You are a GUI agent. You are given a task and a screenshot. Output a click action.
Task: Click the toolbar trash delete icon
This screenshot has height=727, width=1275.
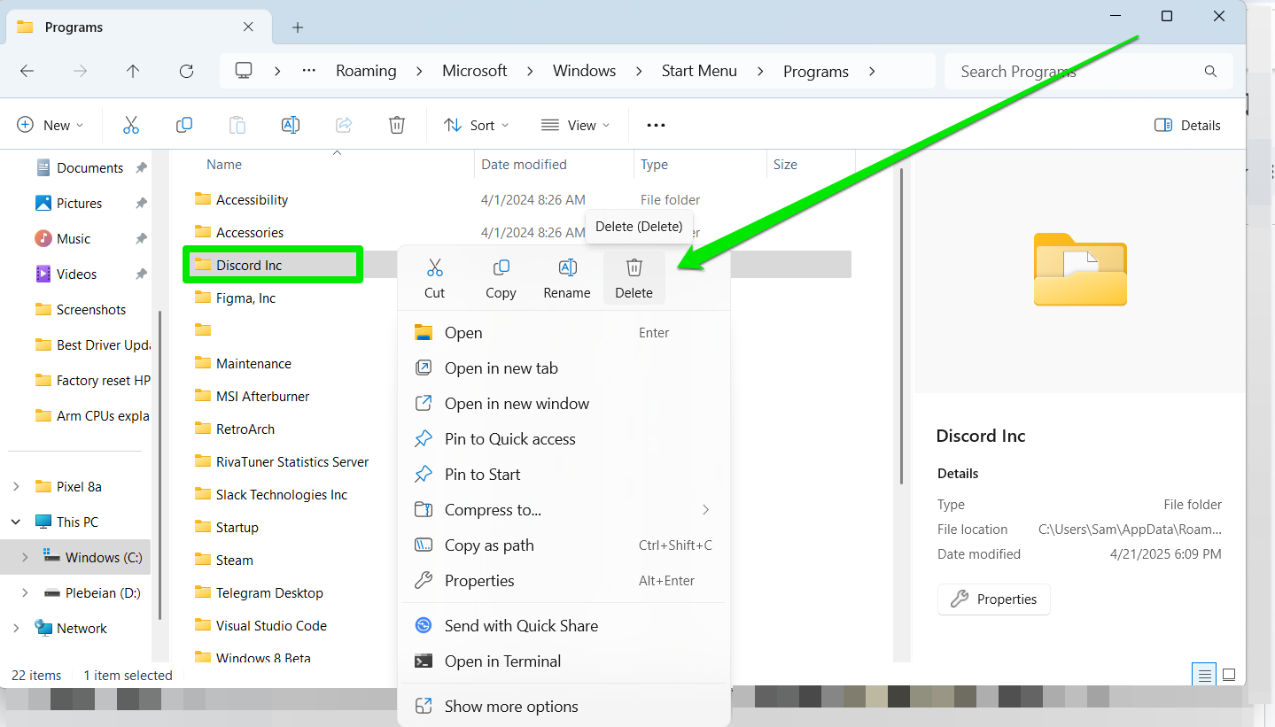pos(397,125)
